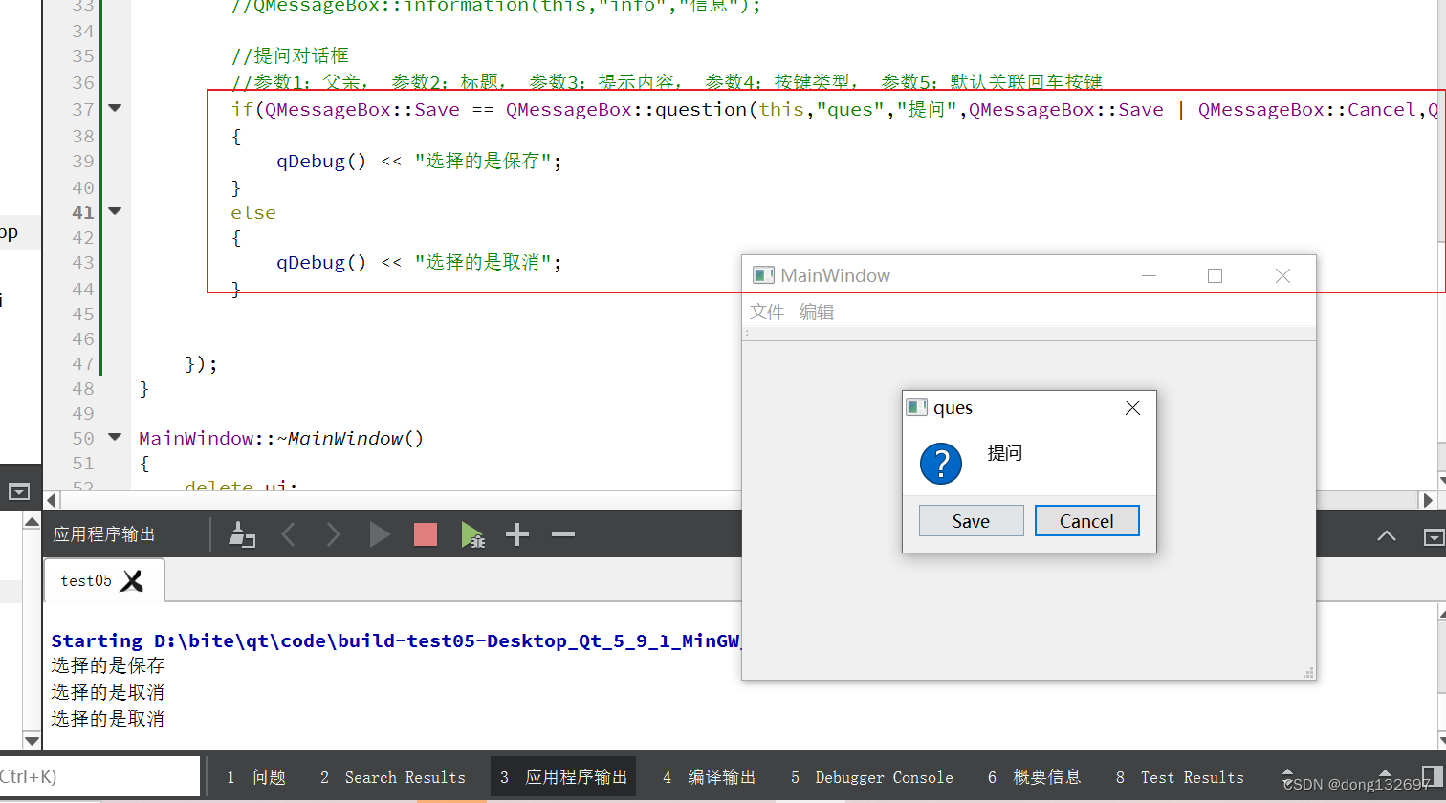Click the '应用程序输出' pane title
The image size is (1446, 803).
pos(104,534)
